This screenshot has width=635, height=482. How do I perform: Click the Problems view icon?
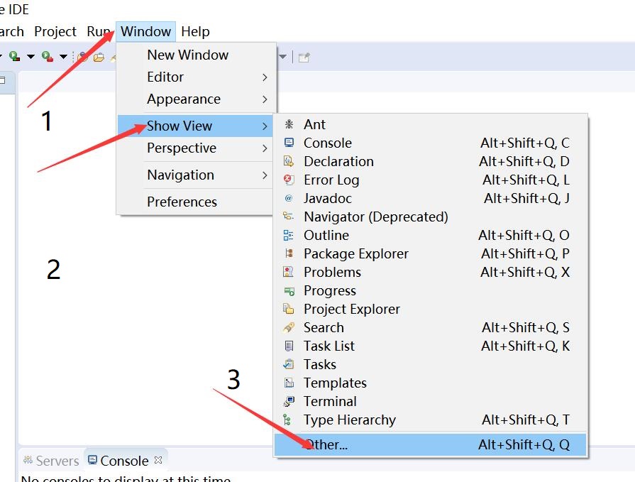tap(289, 272)
